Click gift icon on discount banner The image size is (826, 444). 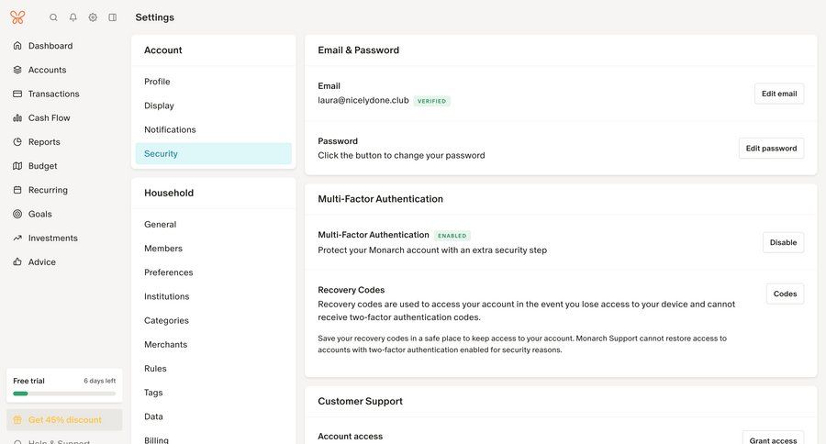click(x=17, y=420)
